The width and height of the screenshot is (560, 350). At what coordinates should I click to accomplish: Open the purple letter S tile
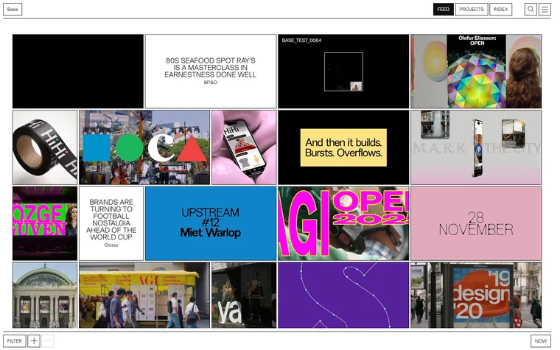coord(343,295)
